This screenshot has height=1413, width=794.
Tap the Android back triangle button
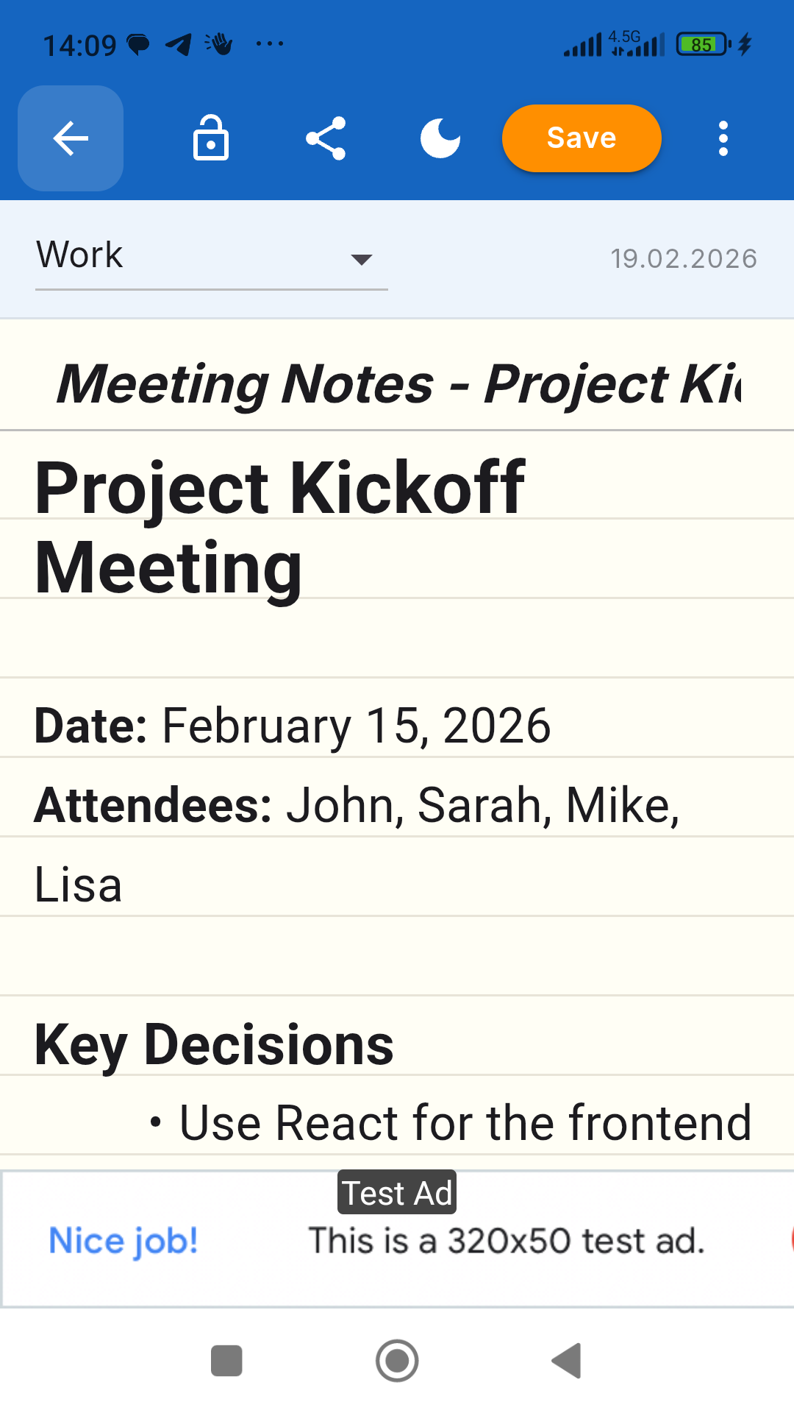567,1361
